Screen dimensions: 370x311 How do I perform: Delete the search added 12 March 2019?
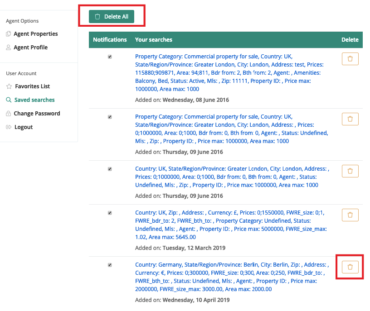[350, 215]
